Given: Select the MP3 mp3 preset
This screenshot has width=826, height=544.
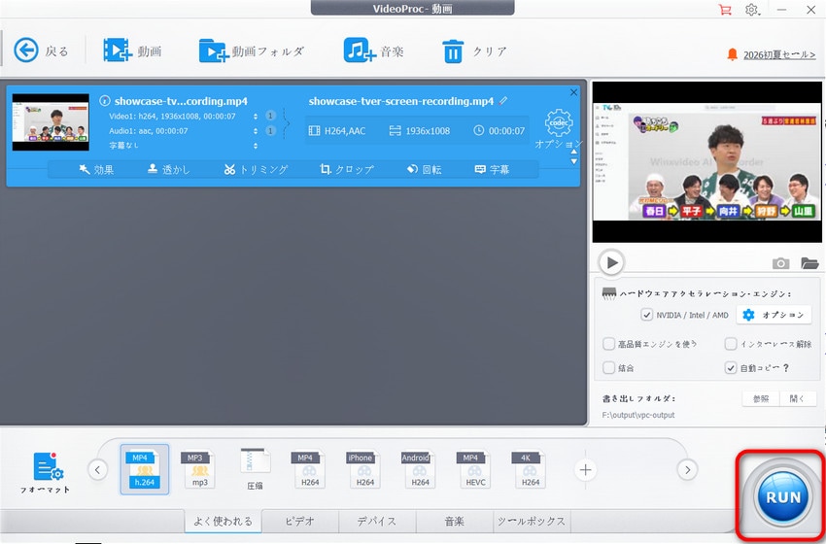Looking at the screenshot, I should 199,468.
